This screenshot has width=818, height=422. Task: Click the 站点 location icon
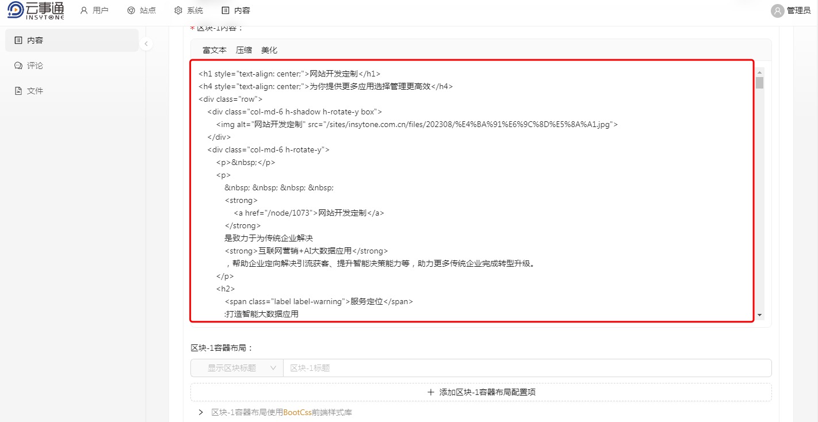click(130, 10)
